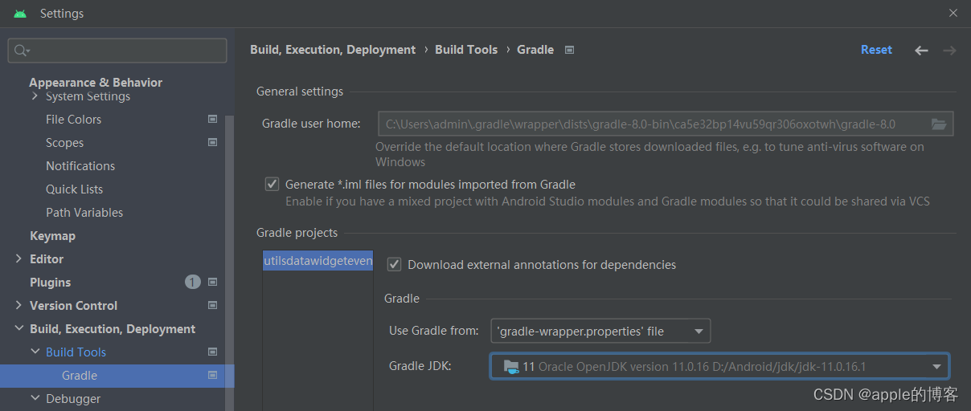Image resolution: width=971 pixels, height=411 pixels.
Task: Click the Plugins update count badge
Action: (x=193, y=282)
